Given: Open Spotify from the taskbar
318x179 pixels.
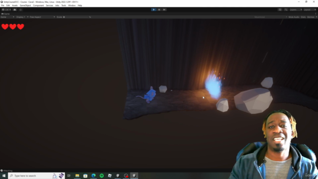Looking at the screenshot, I should [101, 176].
